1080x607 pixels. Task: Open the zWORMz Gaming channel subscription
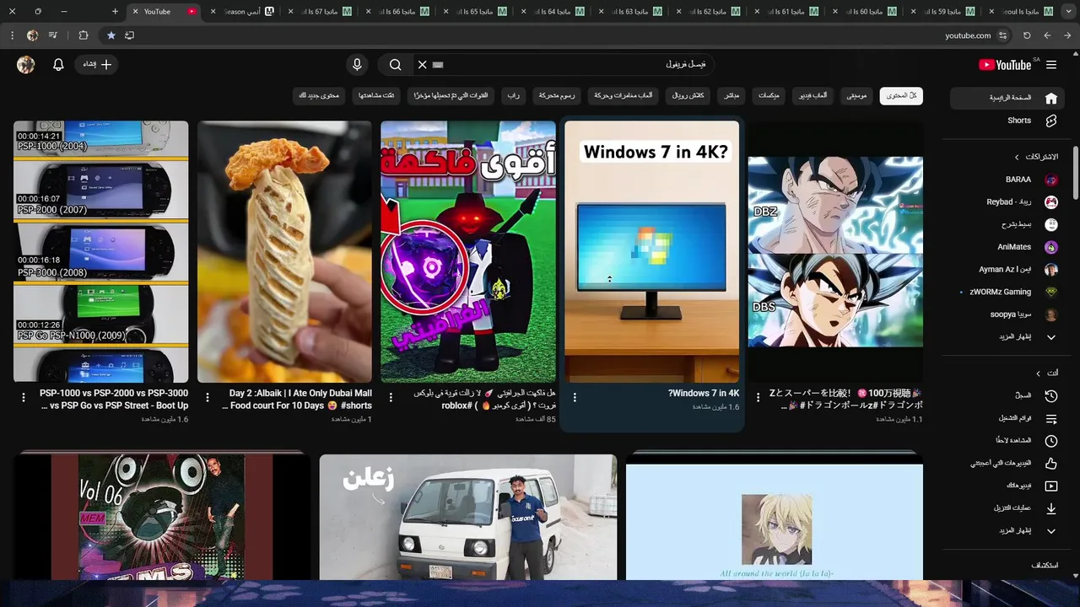[1006, 292]
